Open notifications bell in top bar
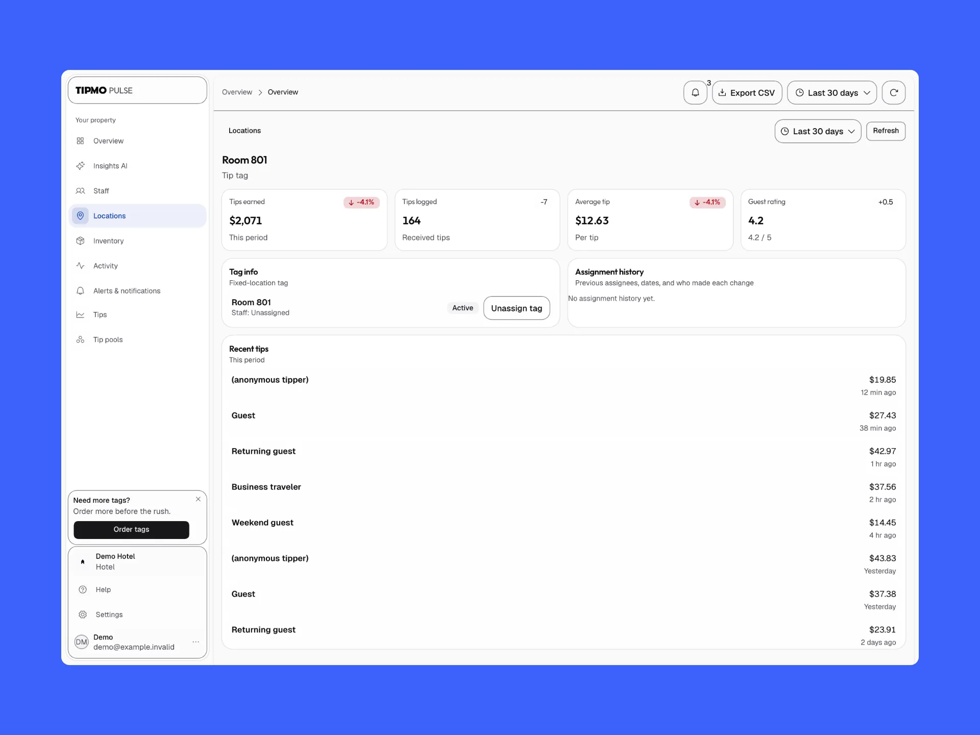Viewport: 980px width, 735px height. tap(695, 92)
